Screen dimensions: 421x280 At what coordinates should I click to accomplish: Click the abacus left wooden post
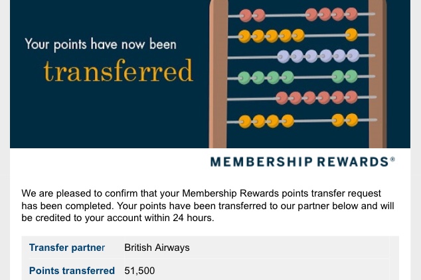coord(218,73)
